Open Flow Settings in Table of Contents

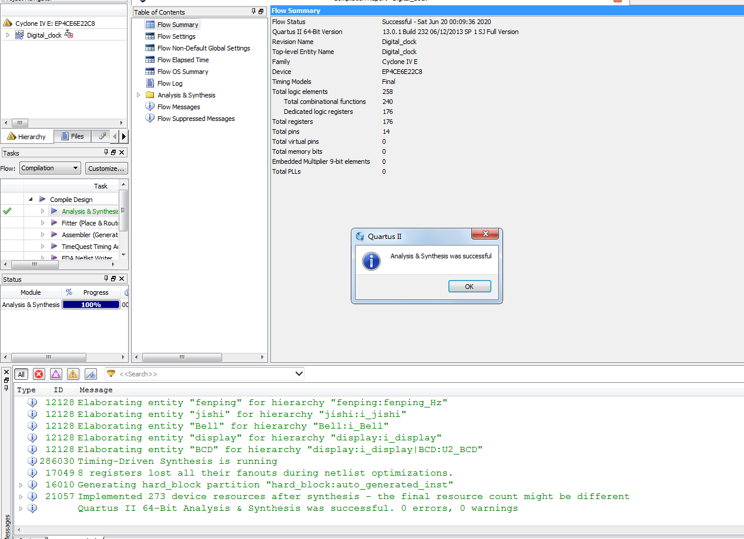click(x=176, y=36)
